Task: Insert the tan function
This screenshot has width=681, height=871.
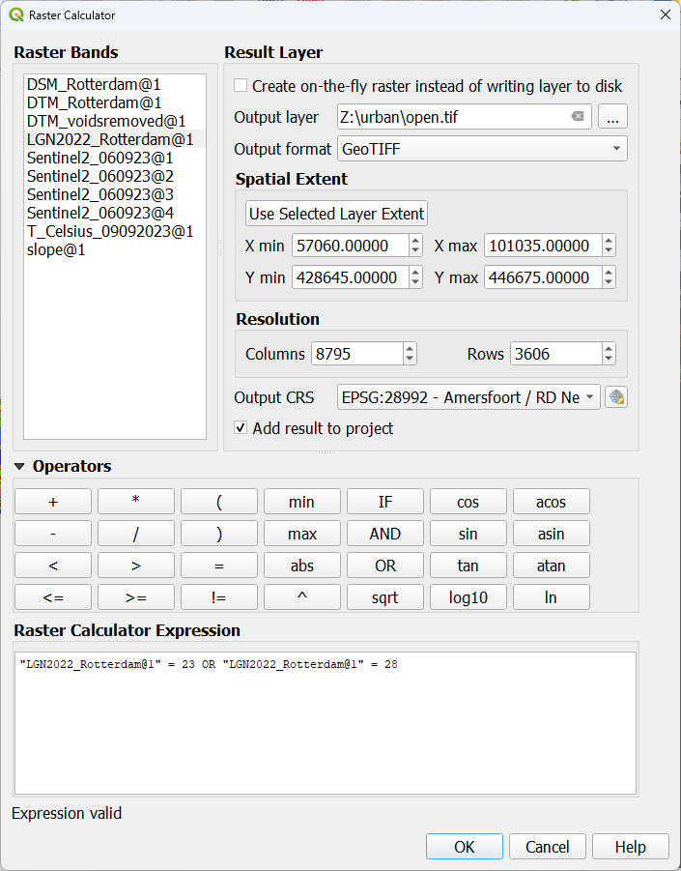Action: (x=468, y=566)
